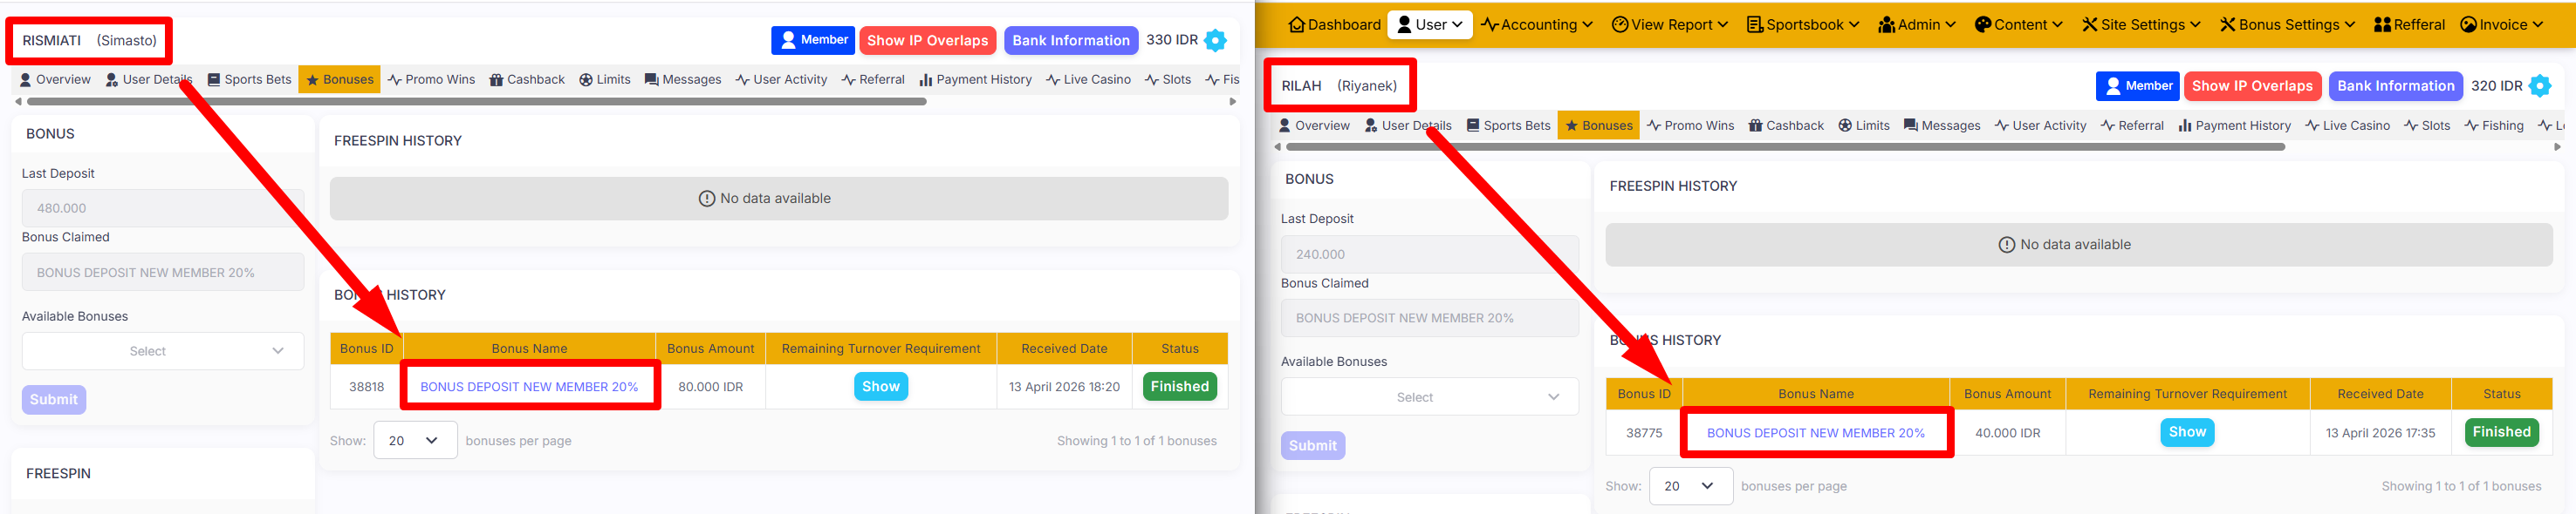This screenshot has height=514, width=2576.
Task: Click gear icon next to 330 IDR
Action: (1215, 40)
